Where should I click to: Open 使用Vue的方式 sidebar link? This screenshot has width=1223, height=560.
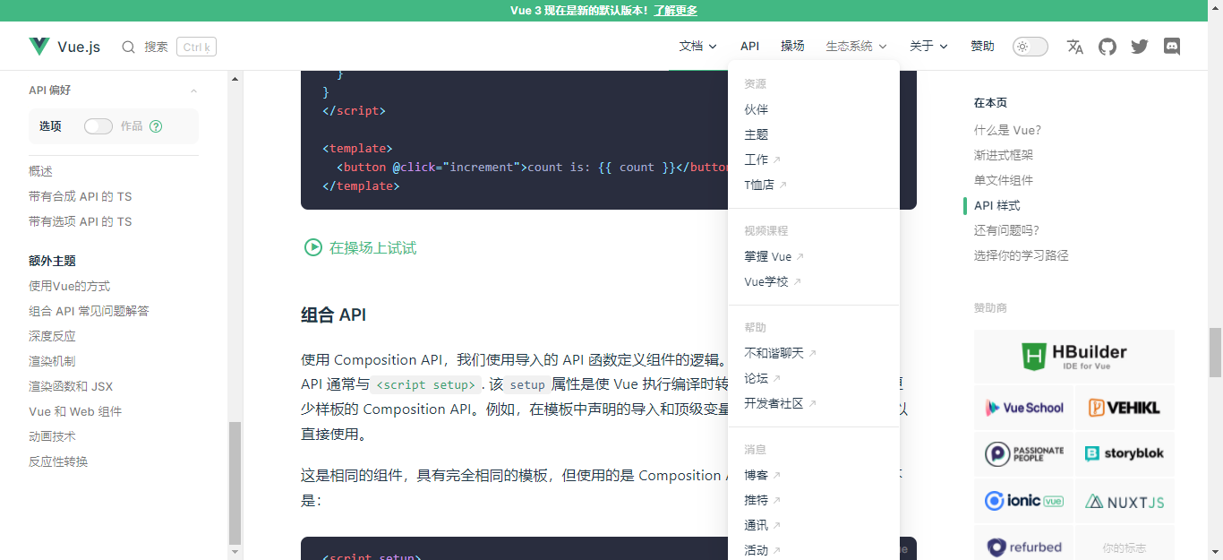point(69,286)
